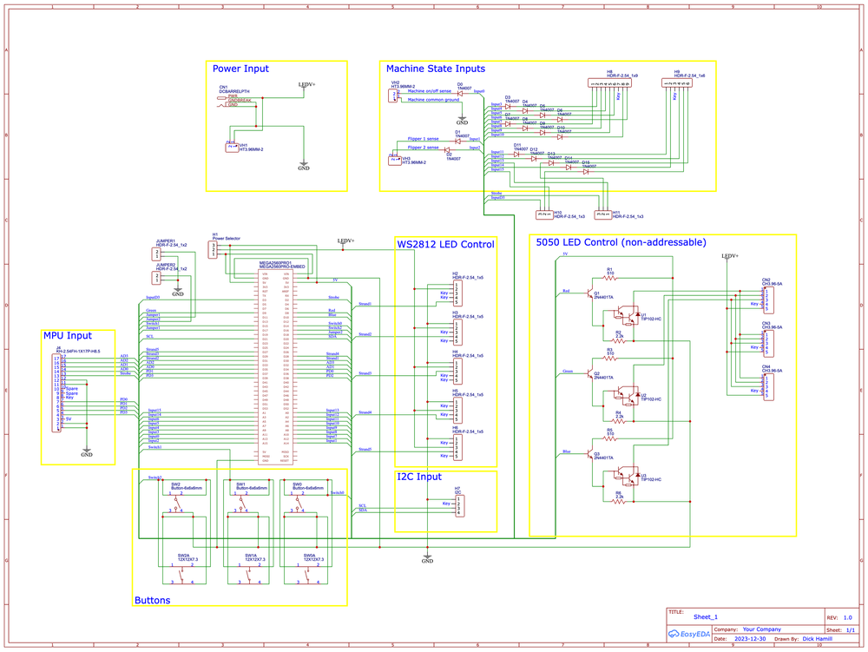Click the H2 HDR-F-2.54_1x5 header
Image resolution: width=868 pixels, height=652 pixels.
(x=457, y=293)
